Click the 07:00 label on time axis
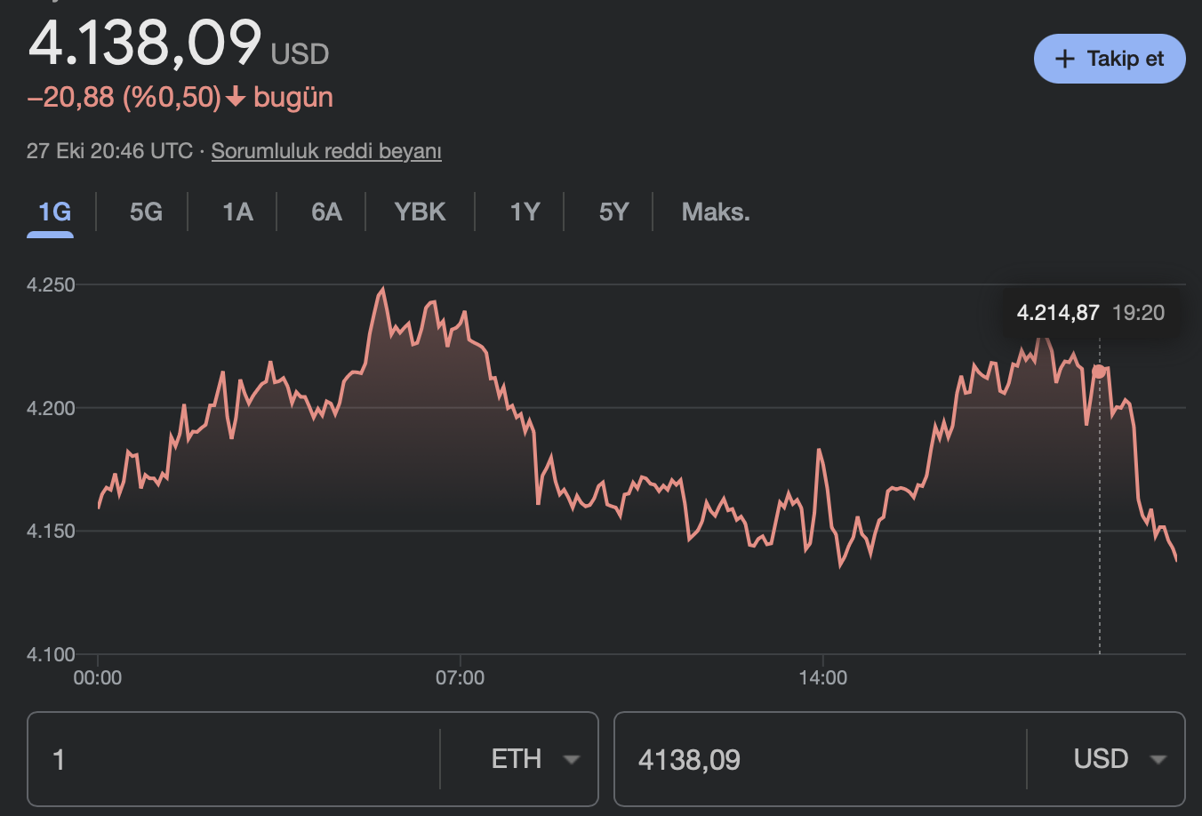 (x=460, y=678)
